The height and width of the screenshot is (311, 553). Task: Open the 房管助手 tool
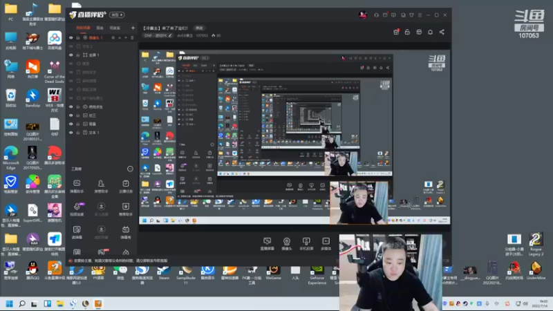point(101,186)
